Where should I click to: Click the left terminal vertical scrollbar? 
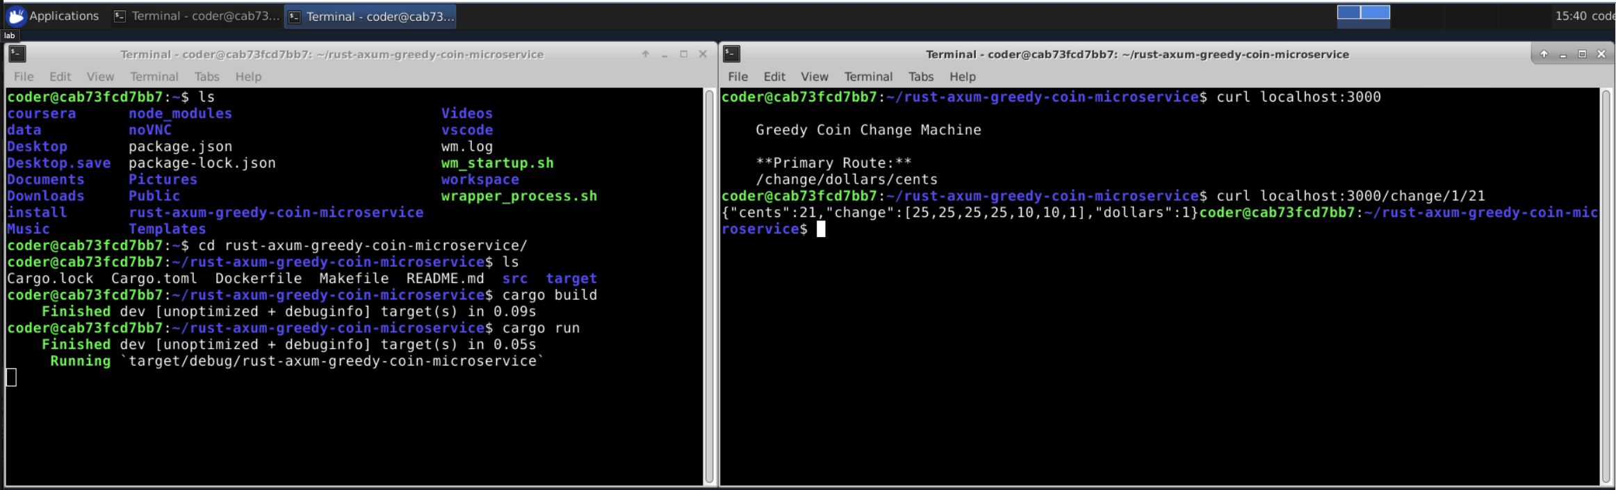[x=710, y=286]
